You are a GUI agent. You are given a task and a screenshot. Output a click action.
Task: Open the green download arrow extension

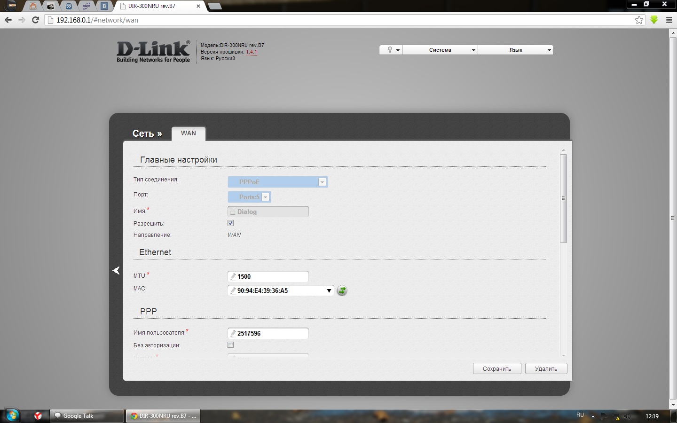pyautogui.click(x=654, y=20)
